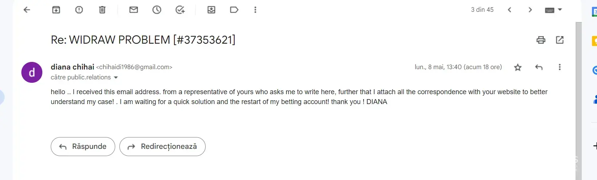The height and width of the screenshot is (180, 597).
Task: Snooze email with the clock icon
Action: (x=157, y=10)
